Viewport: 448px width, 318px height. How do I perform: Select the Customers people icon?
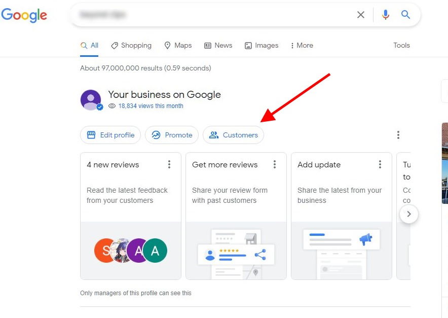tap(214, 135)
